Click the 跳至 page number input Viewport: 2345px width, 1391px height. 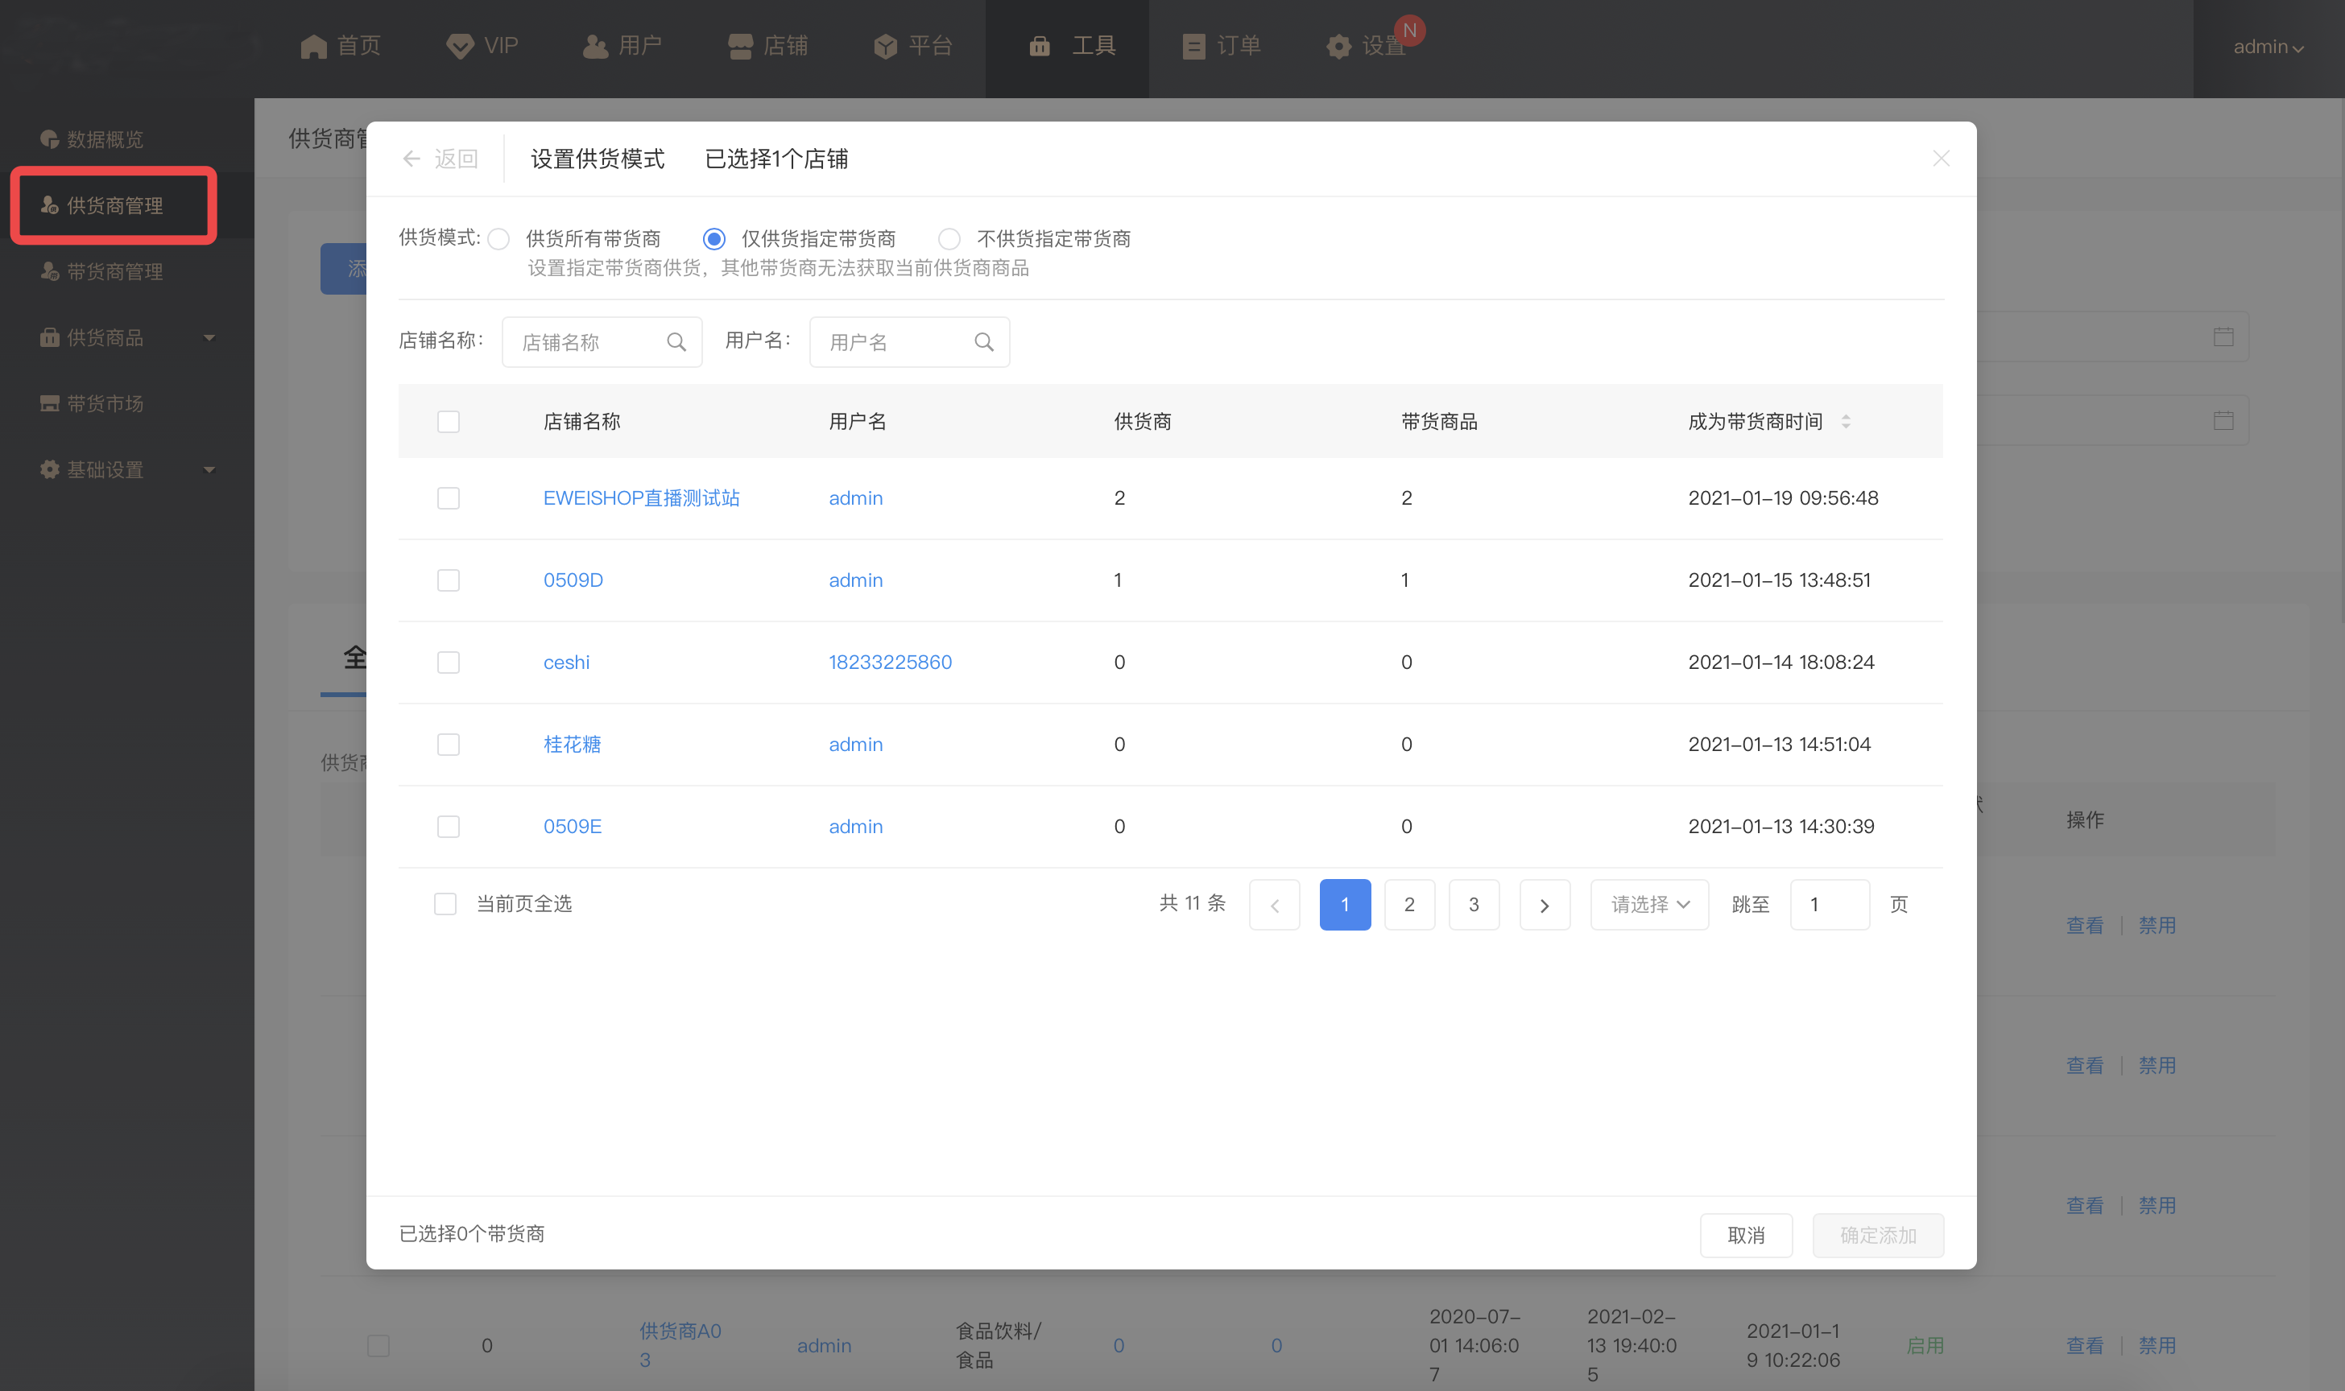pos(1828,905)
